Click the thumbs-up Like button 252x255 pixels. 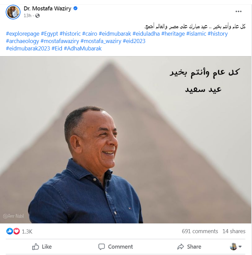point(42,247)
